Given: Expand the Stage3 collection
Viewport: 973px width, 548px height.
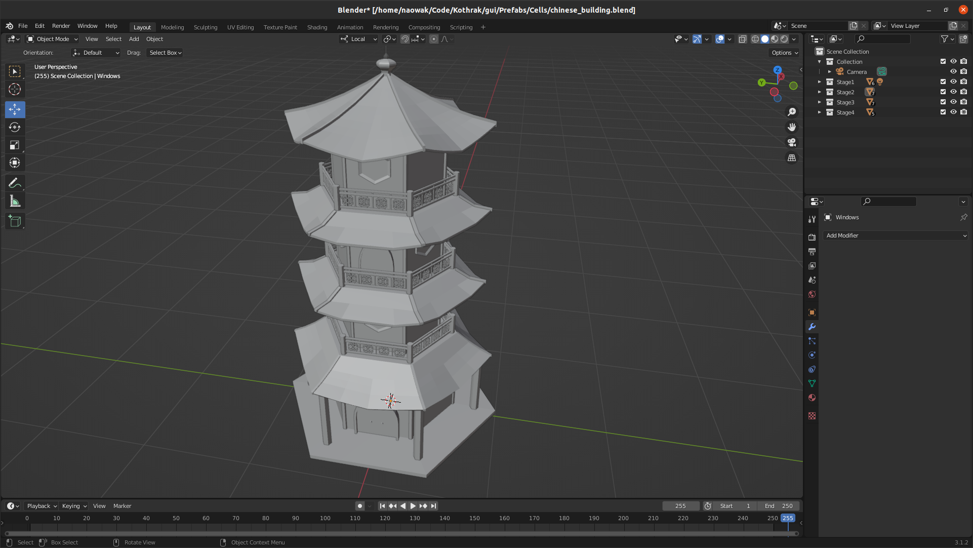Looking at the screenshot, I should pos(820,102).
